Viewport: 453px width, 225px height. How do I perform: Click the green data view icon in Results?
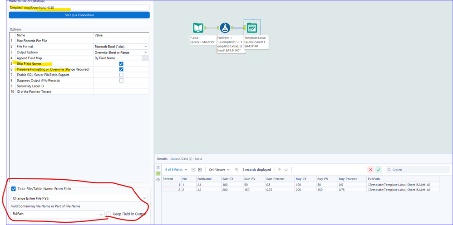click(158, 173)
